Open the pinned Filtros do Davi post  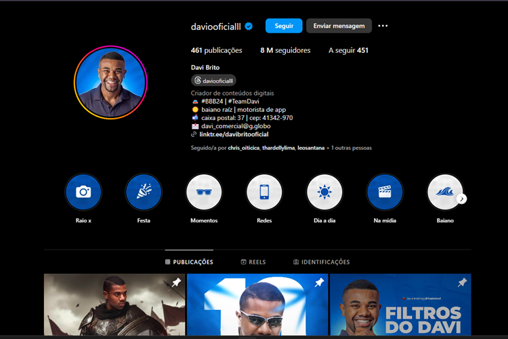tap(400, 306)
